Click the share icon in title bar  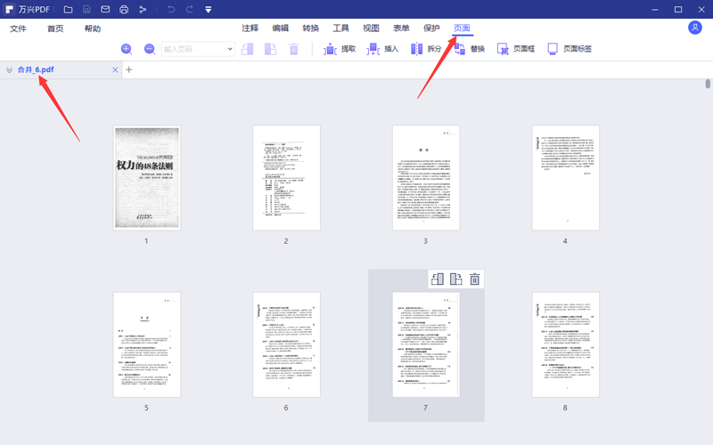click(143, 9)
